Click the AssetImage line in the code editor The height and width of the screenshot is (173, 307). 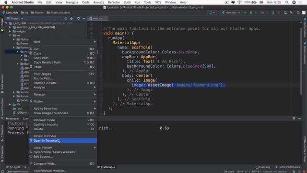pyautogui.click(x=178, y=85)
